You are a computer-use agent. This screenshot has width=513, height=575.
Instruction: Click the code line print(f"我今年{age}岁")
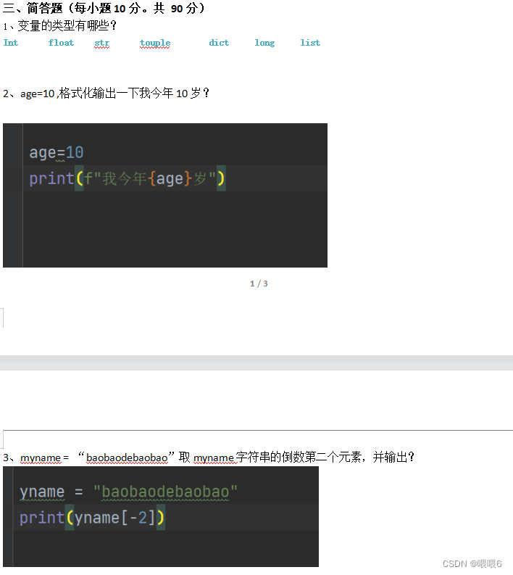coord(127,178)
